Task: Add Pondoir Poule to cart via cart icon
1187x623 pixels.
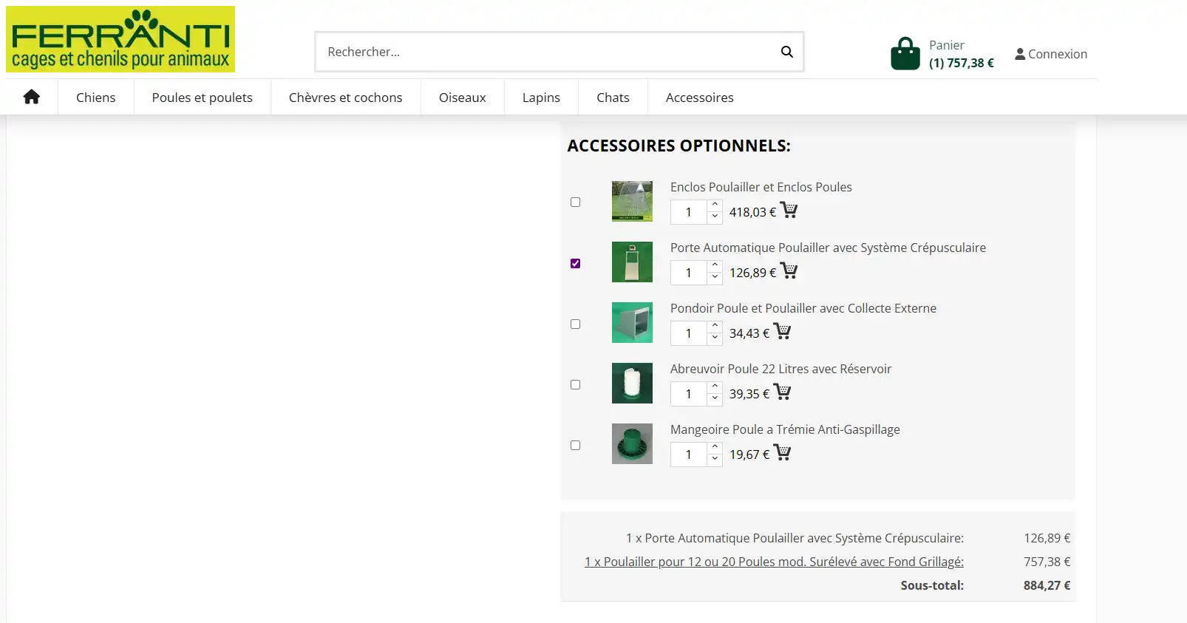Action: (x=782, y=332)
